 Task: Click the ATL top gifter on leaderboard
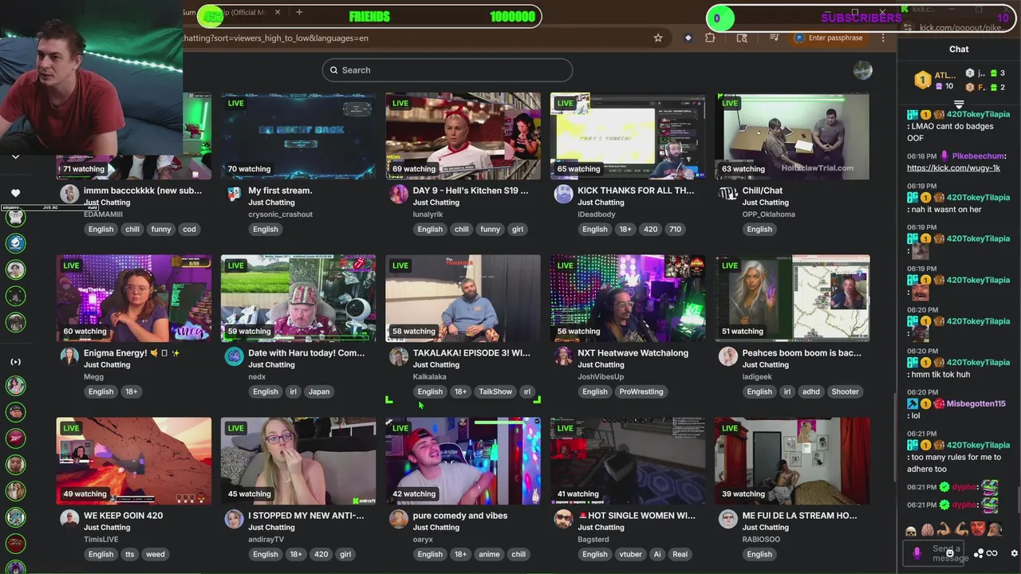[934, 81]
